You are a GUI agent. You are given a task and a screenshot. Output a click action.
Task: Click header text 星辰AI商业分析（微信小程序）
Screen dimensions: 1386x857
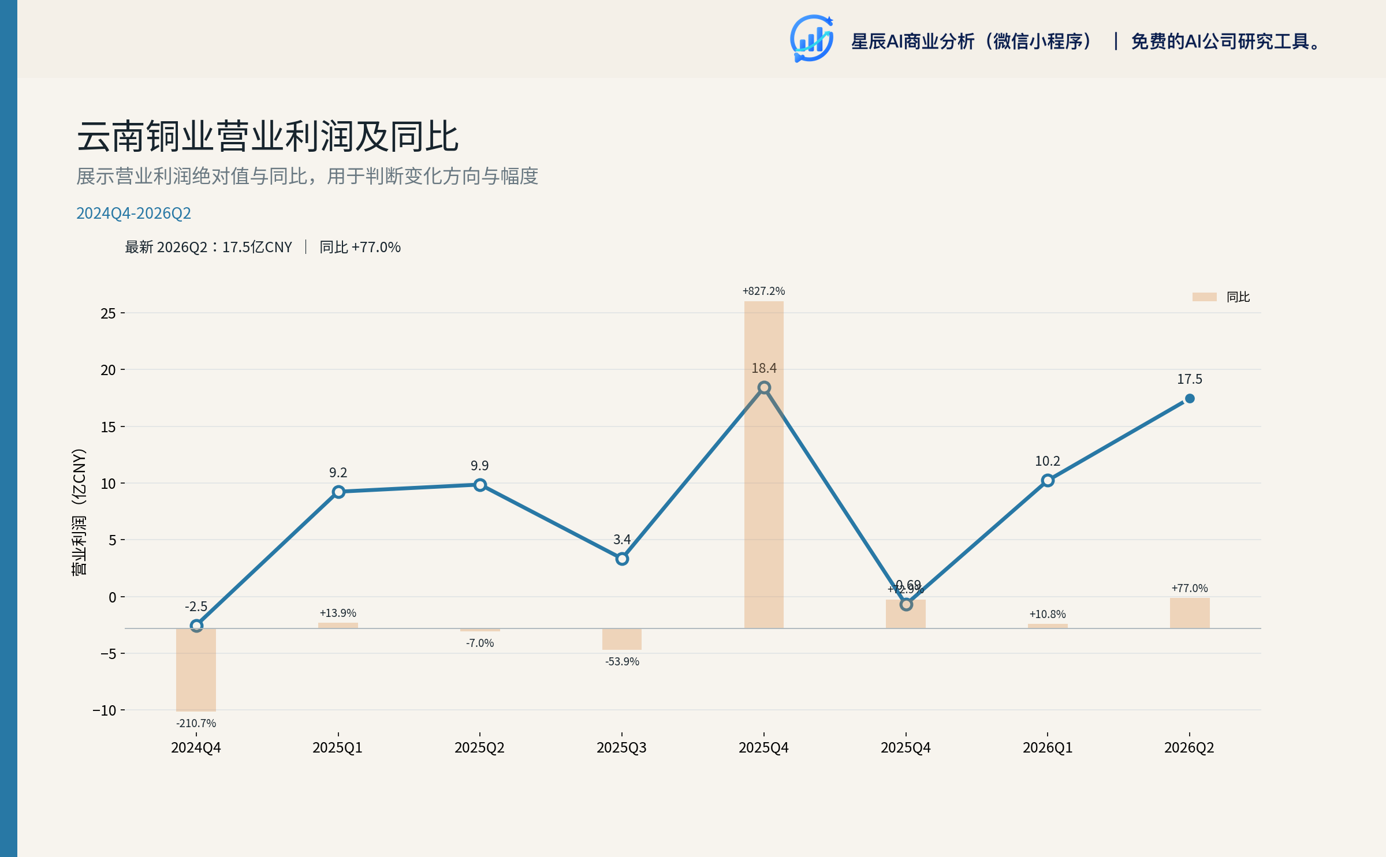pyautogui.click(x=973, y=42)
